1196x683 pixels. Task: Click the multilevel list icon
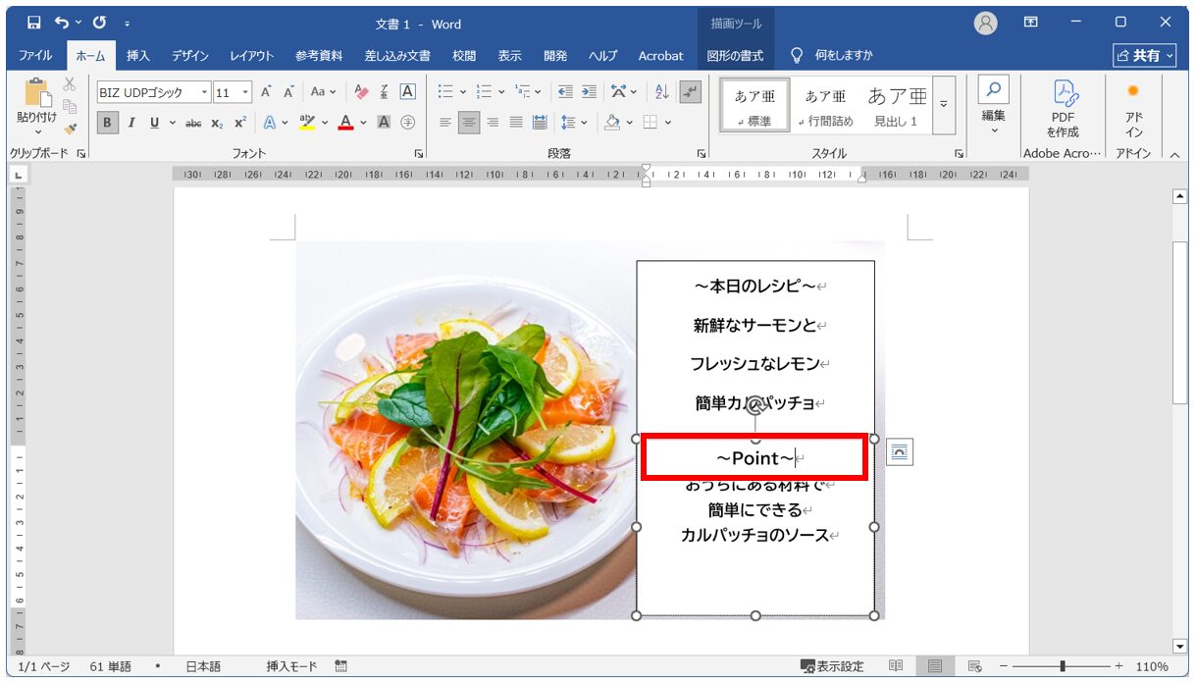click(x=523, y=92)
